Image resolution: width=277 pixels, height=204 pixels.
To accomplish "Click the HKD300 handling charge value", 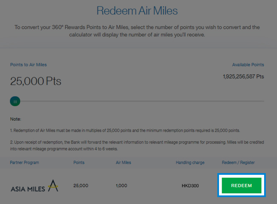I will (x=190, y=186).
